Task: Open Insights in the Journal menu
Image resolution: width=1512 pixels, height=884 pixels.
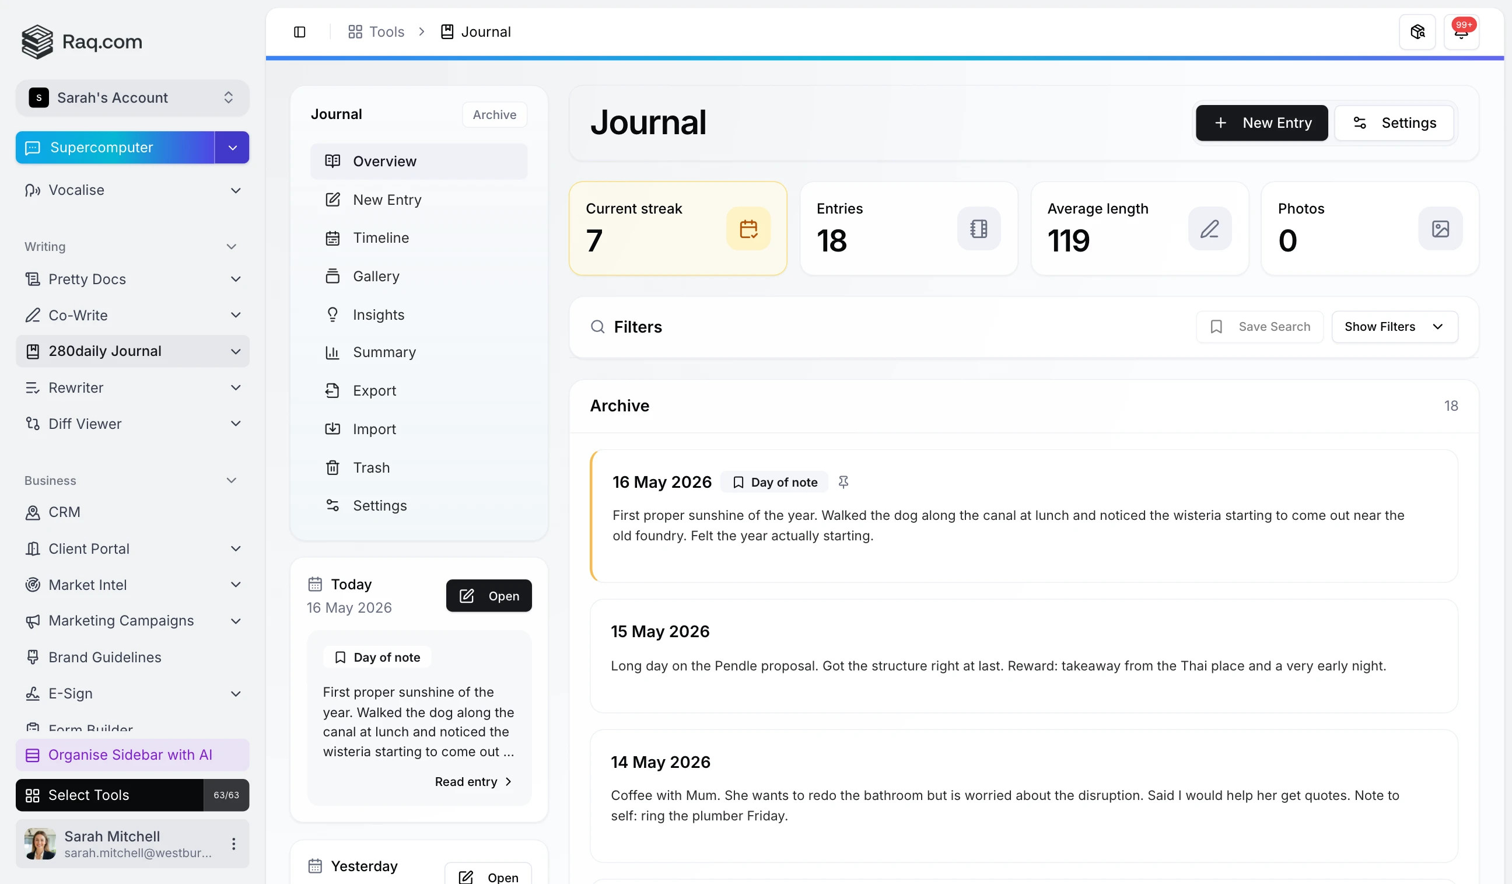Action: pos(419,315)
